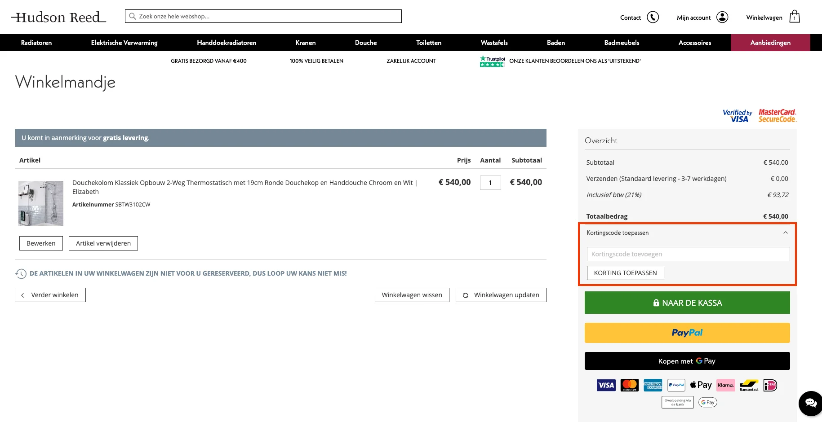Image resolution: width=822 pixels, height=422 pixels.
Task: Open the Radiatoren menu
Action: 36,43
